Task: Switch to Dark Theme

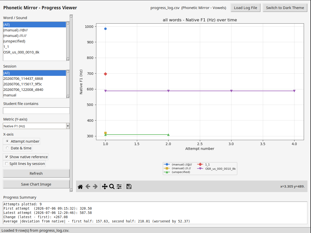Action: [285, 8]
